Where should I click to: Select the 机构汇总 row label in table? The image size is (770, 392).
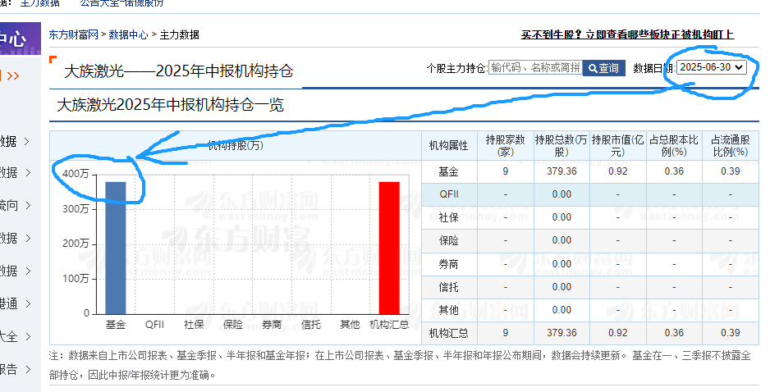pyautogui.click(x=449, y=333)
